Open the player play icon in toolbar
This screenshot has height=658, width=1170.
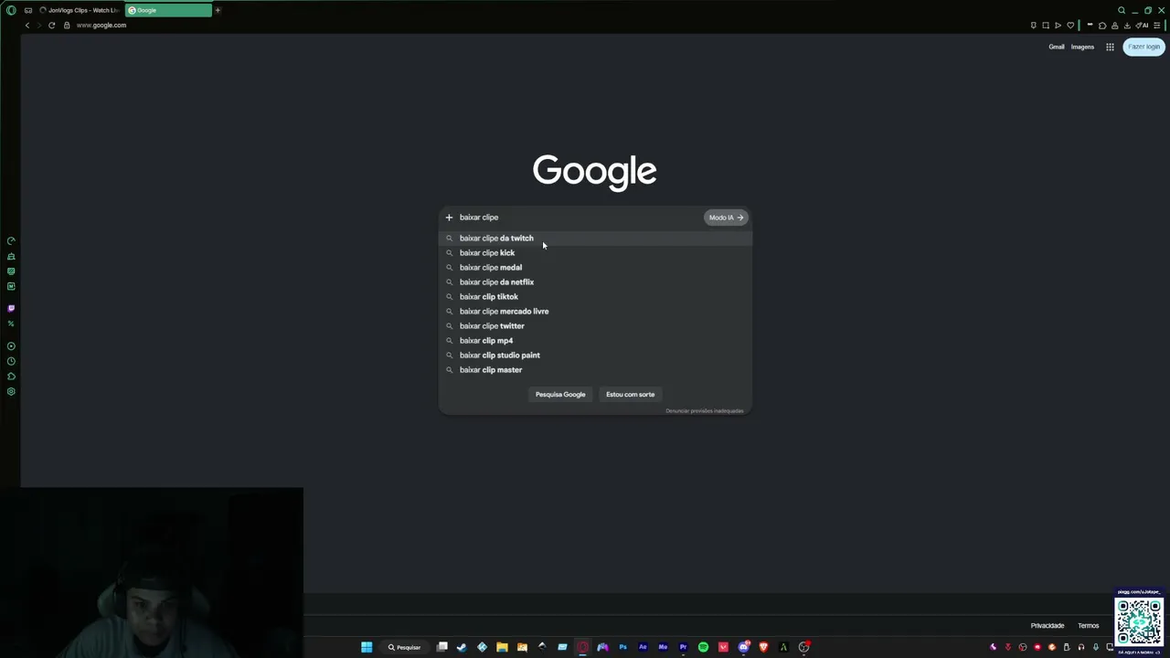click(x=1058, y=26)
